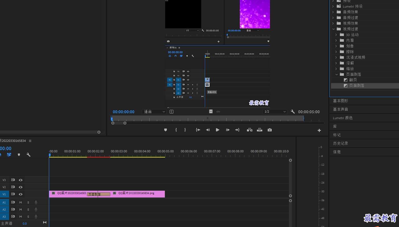Go to in point
Screen dimensions: 399x227
click(198, 130)
